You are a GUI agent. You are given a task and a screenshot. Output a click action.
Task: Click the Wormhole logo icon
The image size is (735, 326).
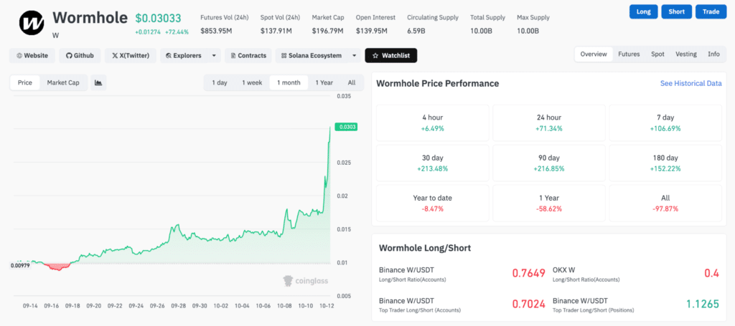tap(32, 22)
